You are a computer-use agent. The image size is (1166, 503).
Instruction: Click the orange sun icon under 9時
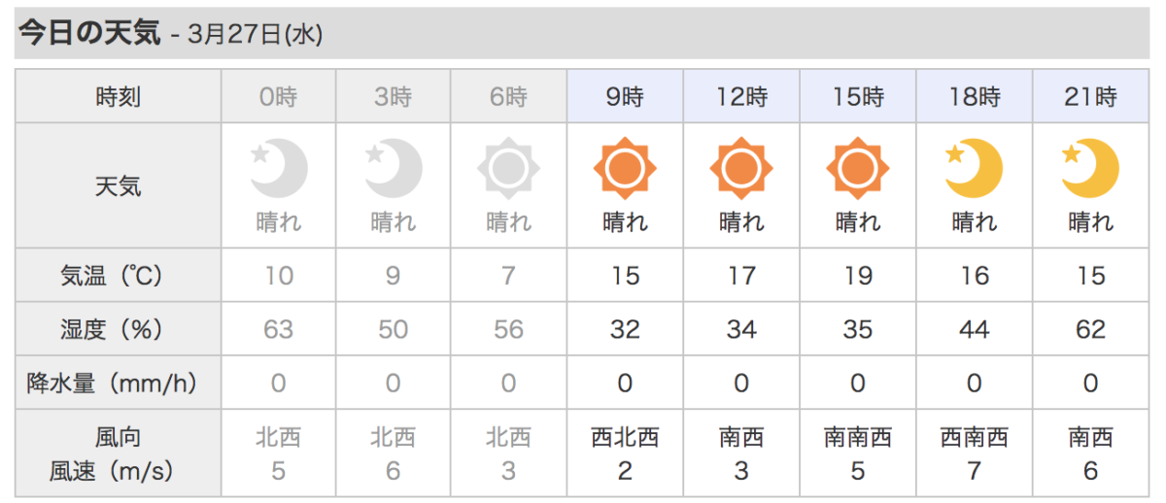click(x=625, y=169)
